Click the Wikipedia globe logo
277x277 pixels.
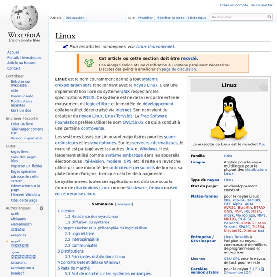point(24,18)
